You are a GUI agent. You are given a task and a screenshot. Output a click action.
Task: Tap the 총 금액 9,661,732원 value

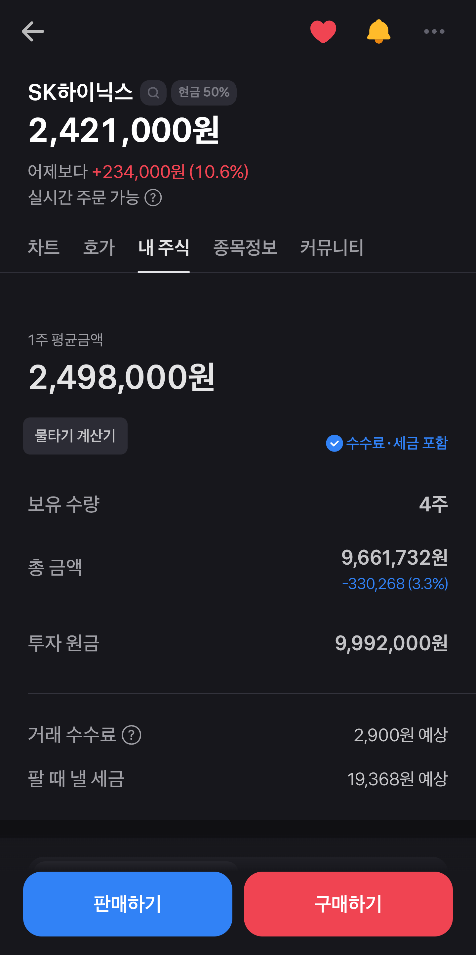394,557
